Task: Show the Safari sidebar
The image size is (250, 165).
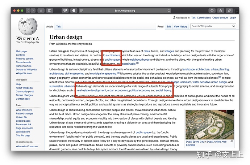Action: 50,10
